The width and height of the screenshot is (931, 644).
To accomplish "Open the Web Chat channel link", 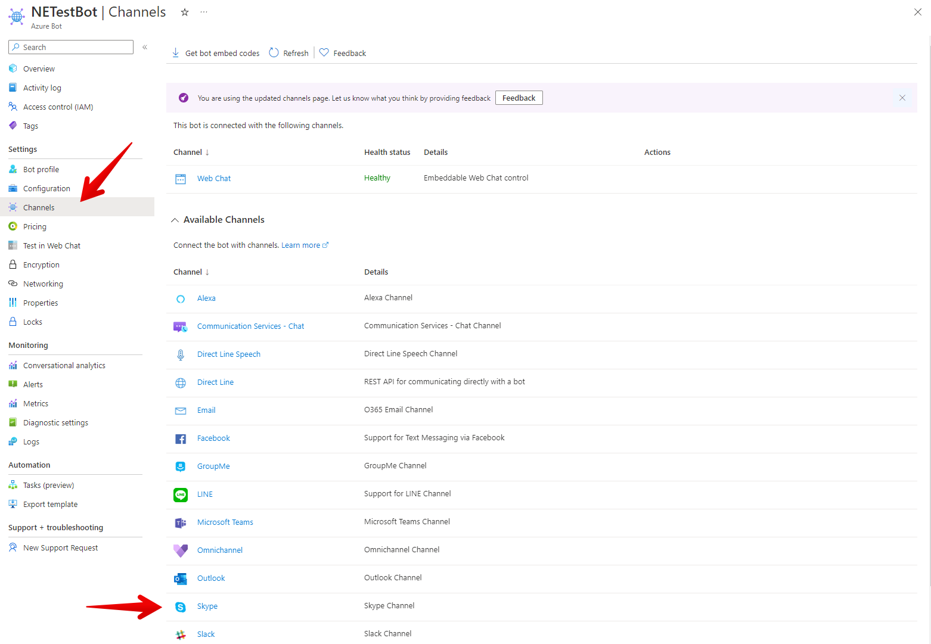I will (214, 179).
